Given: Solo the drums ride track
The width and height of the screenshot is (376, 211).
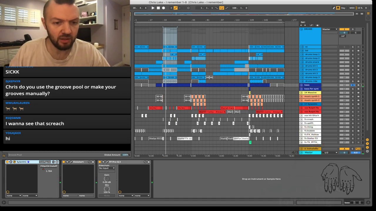Looking at the screenshot, I should click(353, 81).
